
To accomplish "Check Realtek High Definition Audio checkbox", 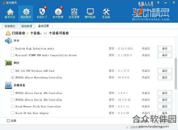I will 12,48.
